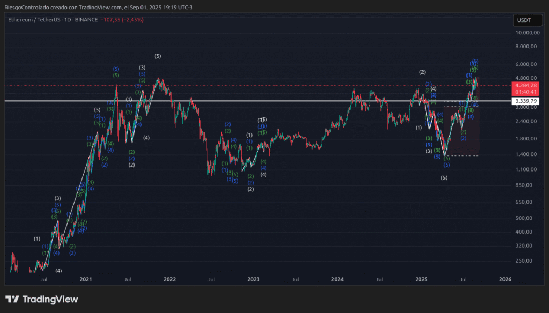Screen dimensions: 549x313
Task: Click the white horizontal line across the chart
Action: tap(268, 101)
